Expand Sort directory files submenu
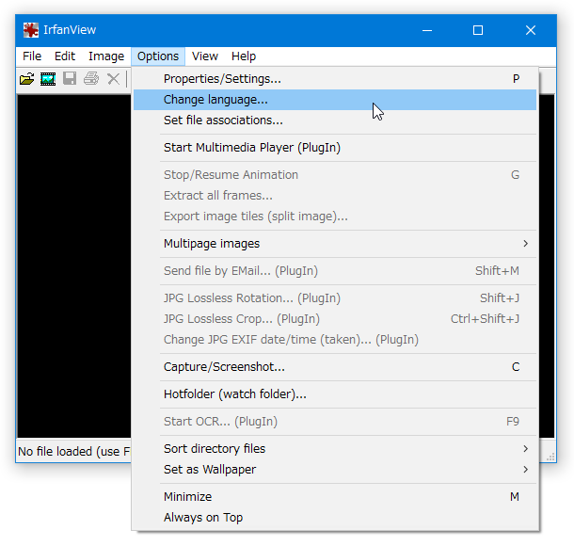The height and width of the screenshot is (546, 574). pos(335,449)
